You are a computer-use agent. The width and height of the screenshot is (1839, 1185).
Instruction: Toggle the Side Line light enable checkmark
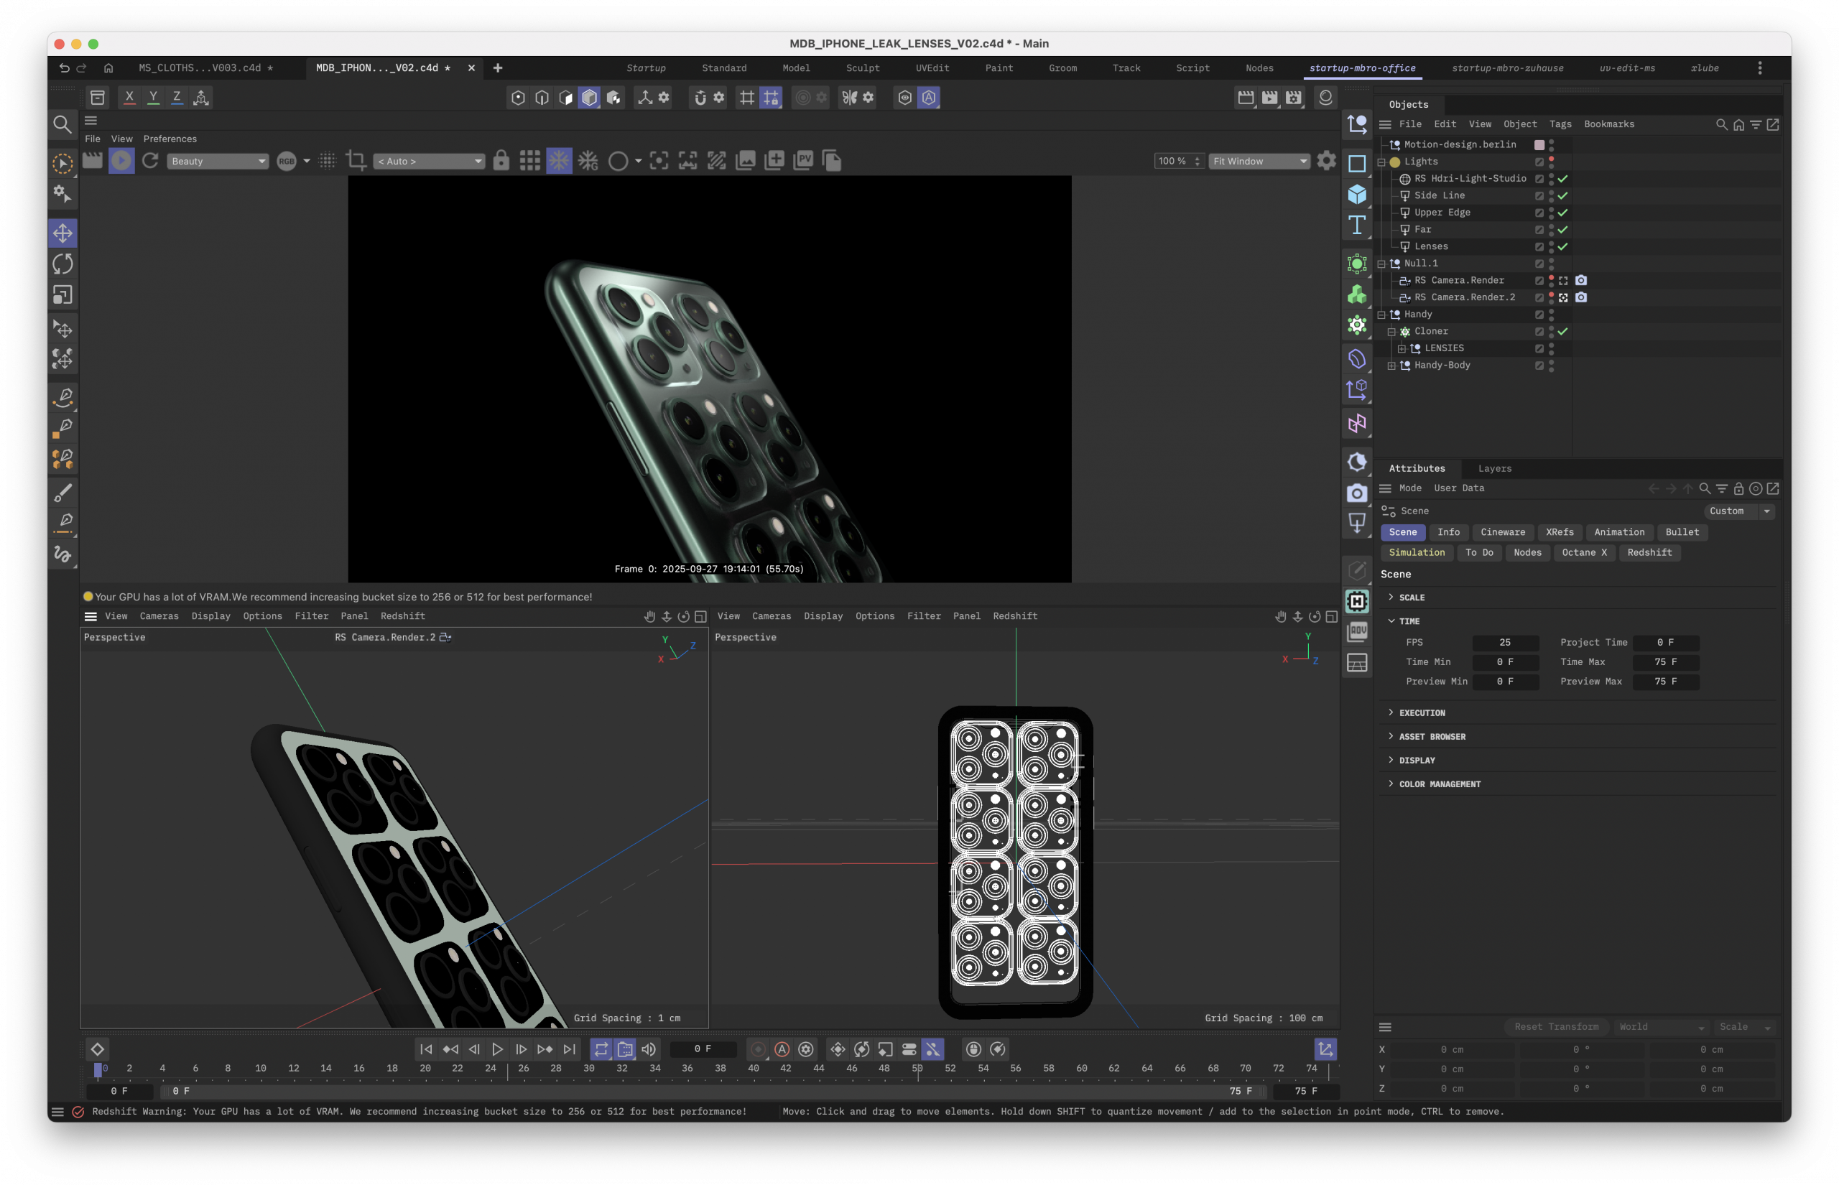coord(1562,195)
